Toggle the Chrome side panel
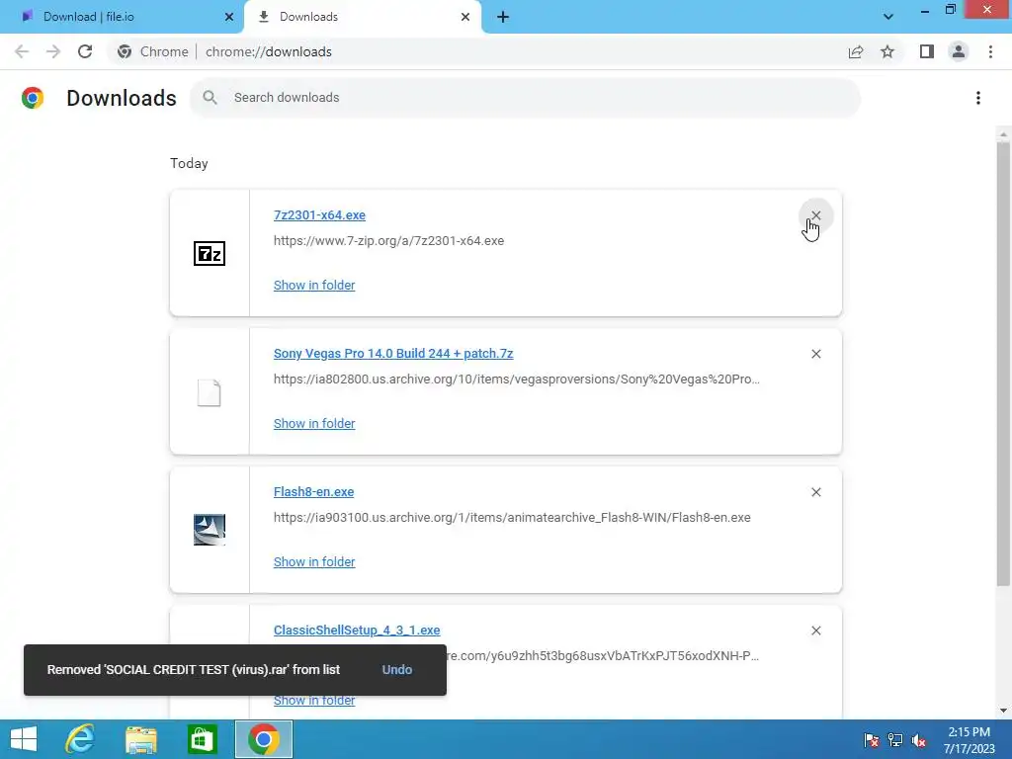The width and height of the screenshot is (1012, 759). tap(926, 51)
